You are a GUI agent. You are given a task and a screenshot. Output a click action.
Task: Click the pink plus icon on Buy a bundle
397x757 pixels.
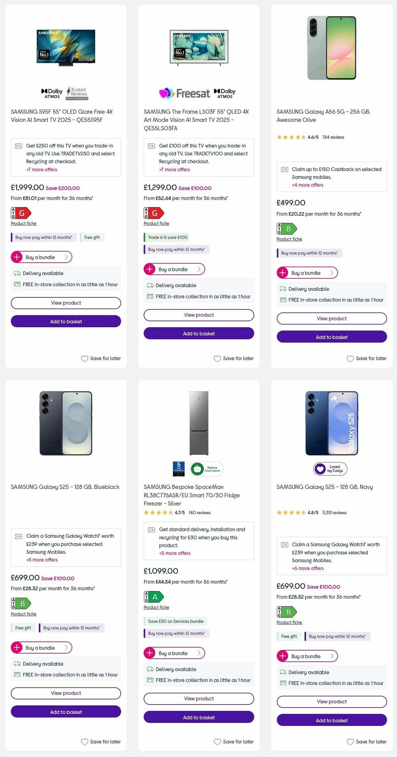18,257
